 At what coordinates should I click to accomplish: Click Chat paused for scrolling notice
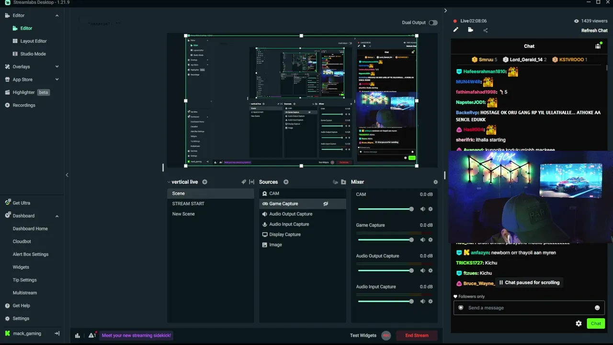pos(529,283)
